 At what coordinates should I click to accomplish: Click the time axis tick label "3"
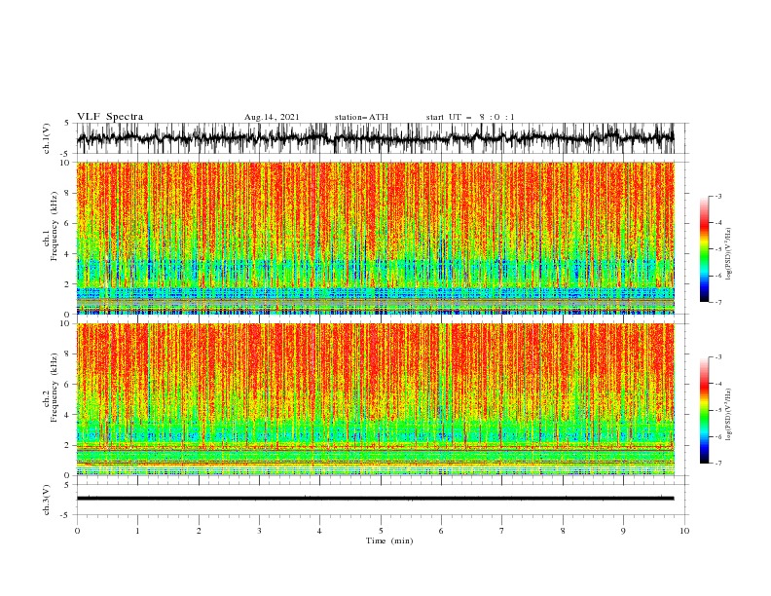point(259,531)
